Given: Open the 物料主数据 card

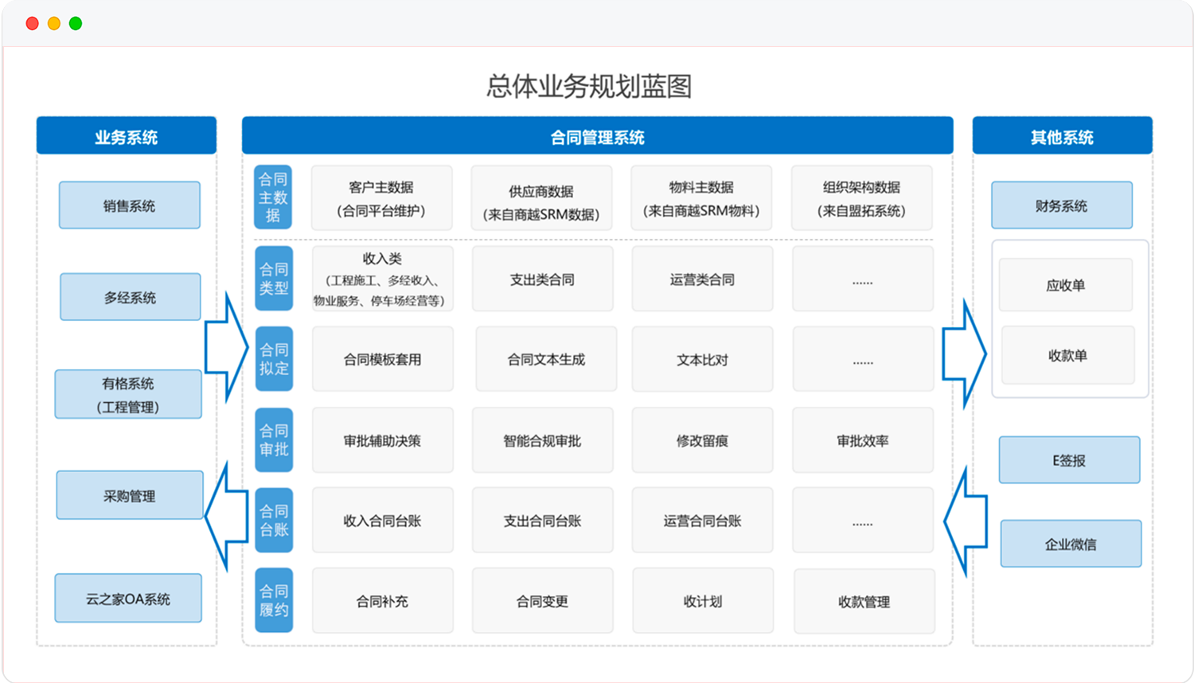Looking at the screenshot, I should (x=701, y=198).
